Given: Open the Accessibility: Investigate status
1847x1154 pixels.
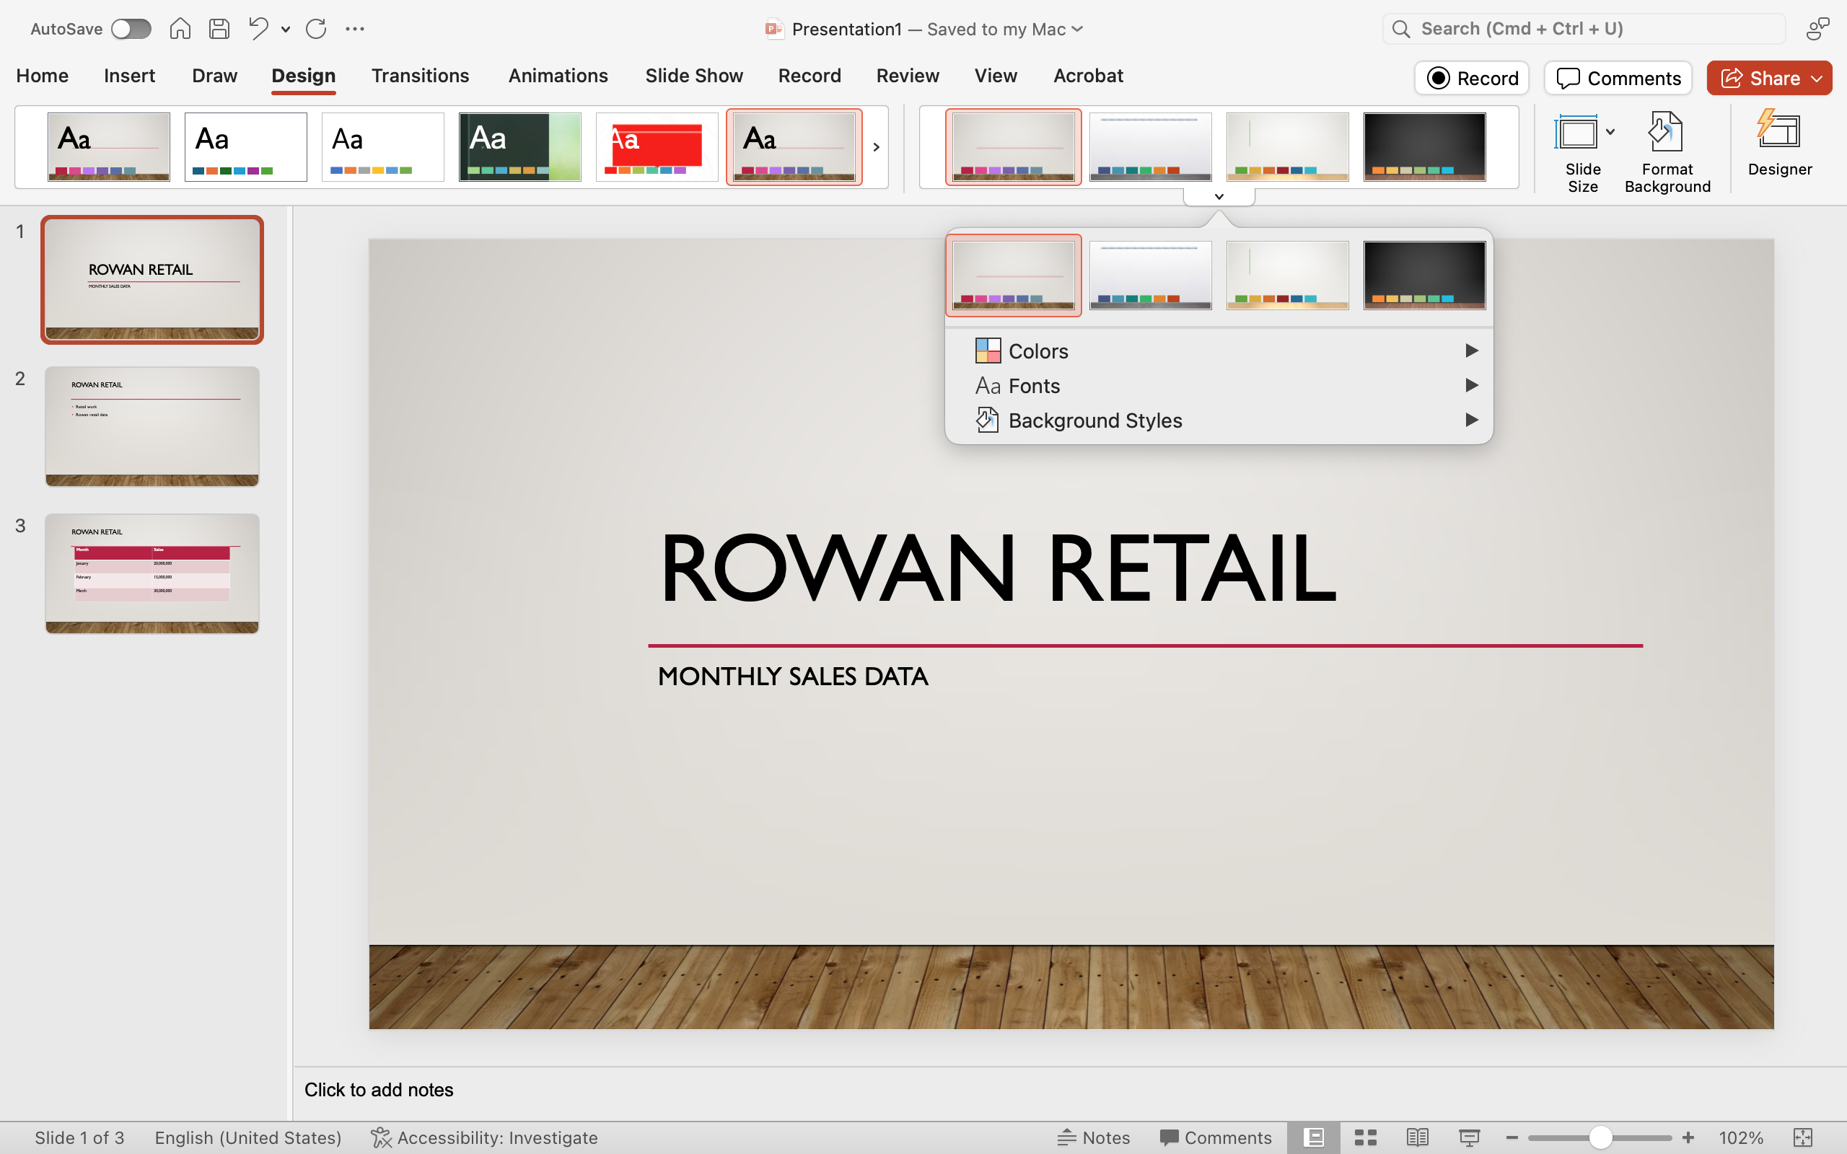Looking at the screenshot, I should (484, 1138).
